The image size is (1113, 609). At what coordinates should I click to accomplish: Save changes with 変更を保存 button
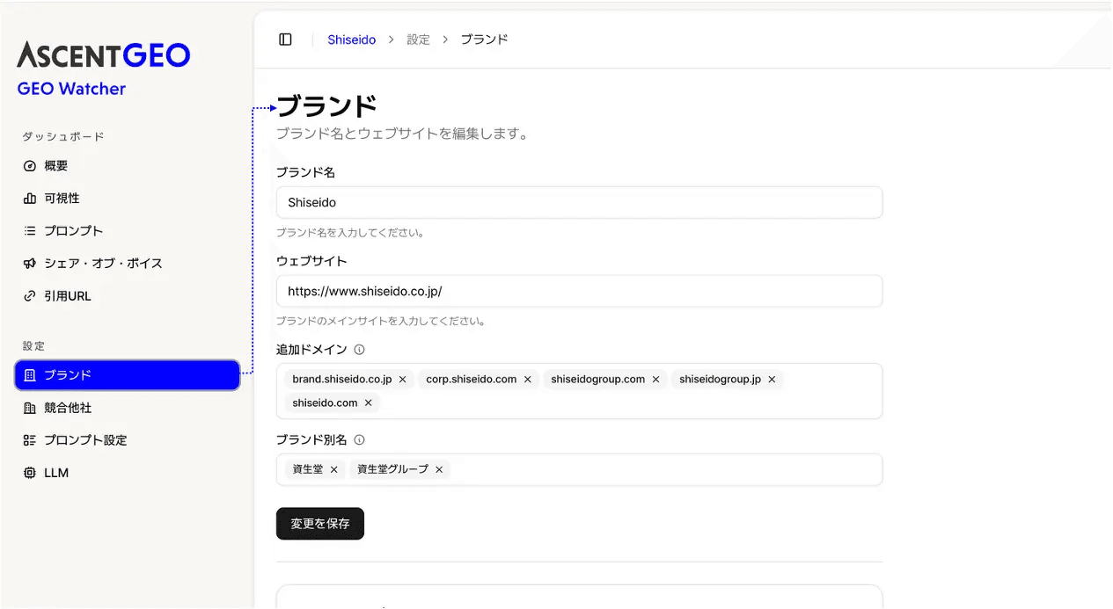320,524
